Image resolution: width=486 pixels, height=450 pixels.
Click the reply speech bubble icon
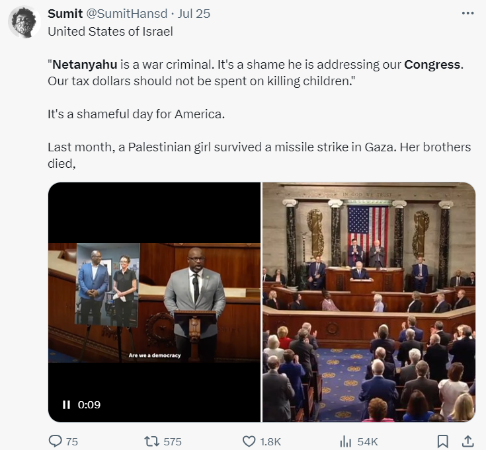point(55,441)
